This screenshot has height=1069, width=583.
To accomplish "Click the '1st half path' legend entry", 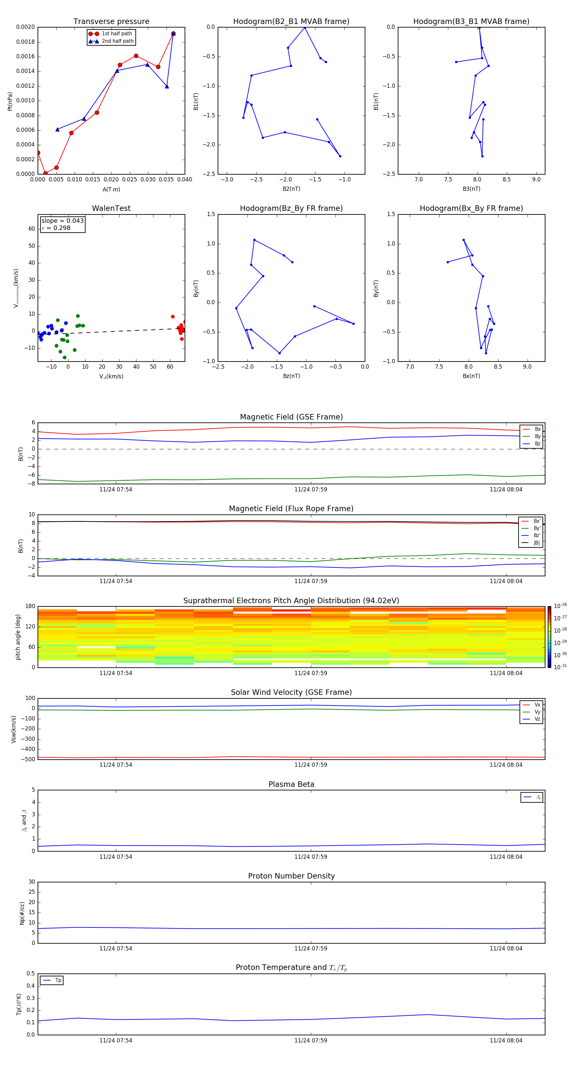I will click(x=110, y=34).
